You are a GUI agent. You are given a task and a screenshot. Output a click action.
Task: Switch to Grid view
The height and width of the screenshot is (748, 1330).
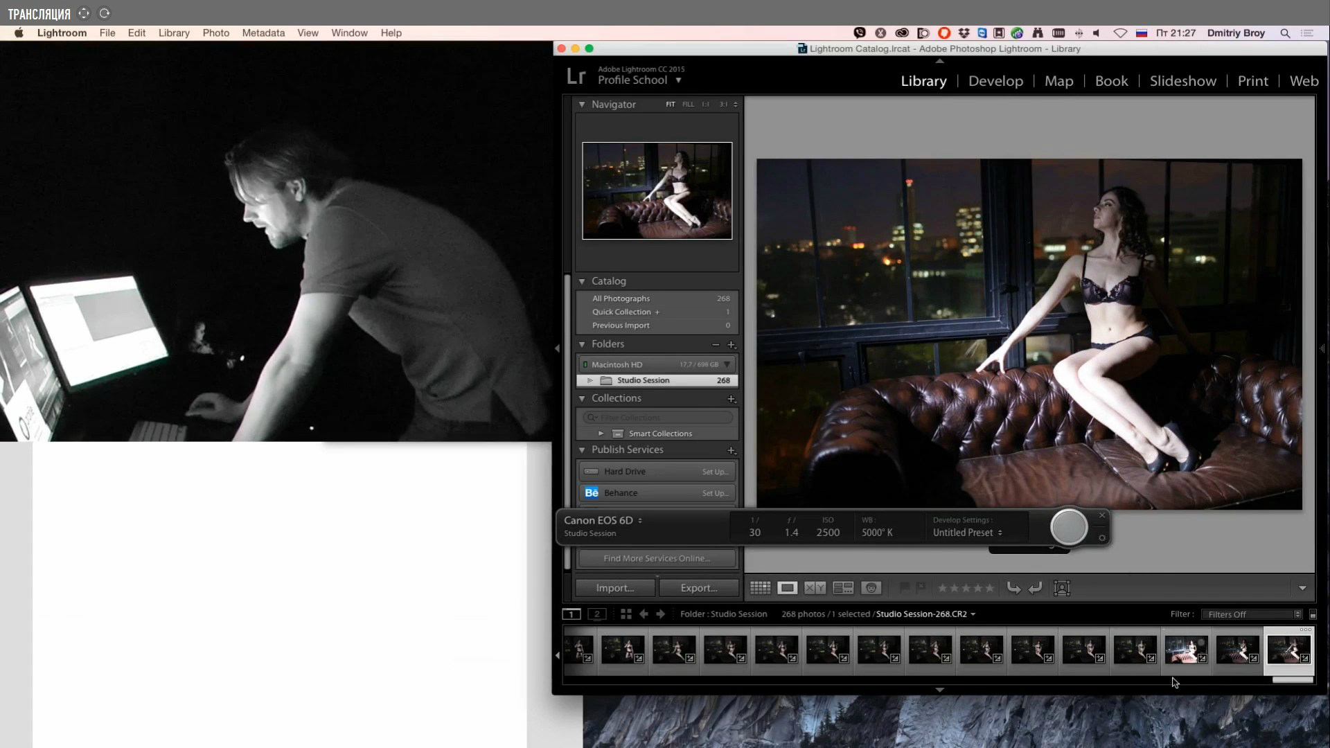pos(760,588)
